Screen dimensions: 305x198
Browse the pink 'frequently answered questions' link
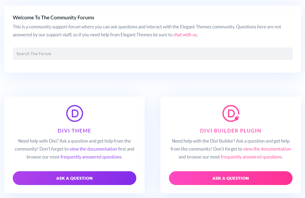coord(251,157)
